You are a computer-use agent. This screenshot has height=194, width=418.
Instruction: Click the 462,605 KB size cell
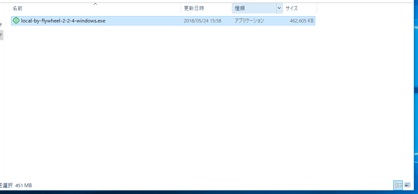pos(301,21)
